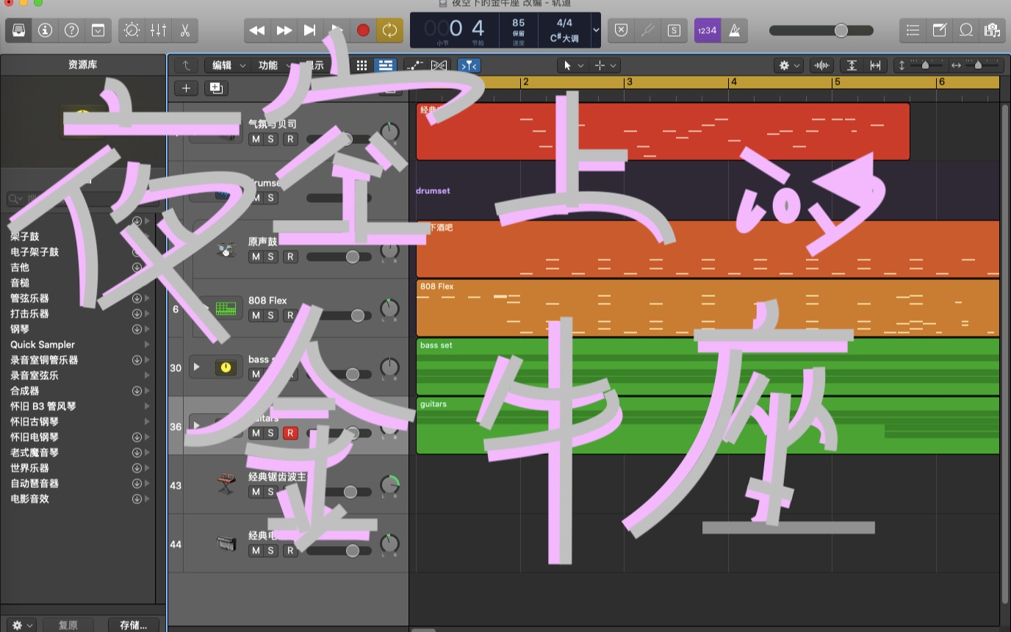The image size is (1011, 632).
Task: Click the 原声鼓 drum kit track icon
Action: tap(226, 250)
